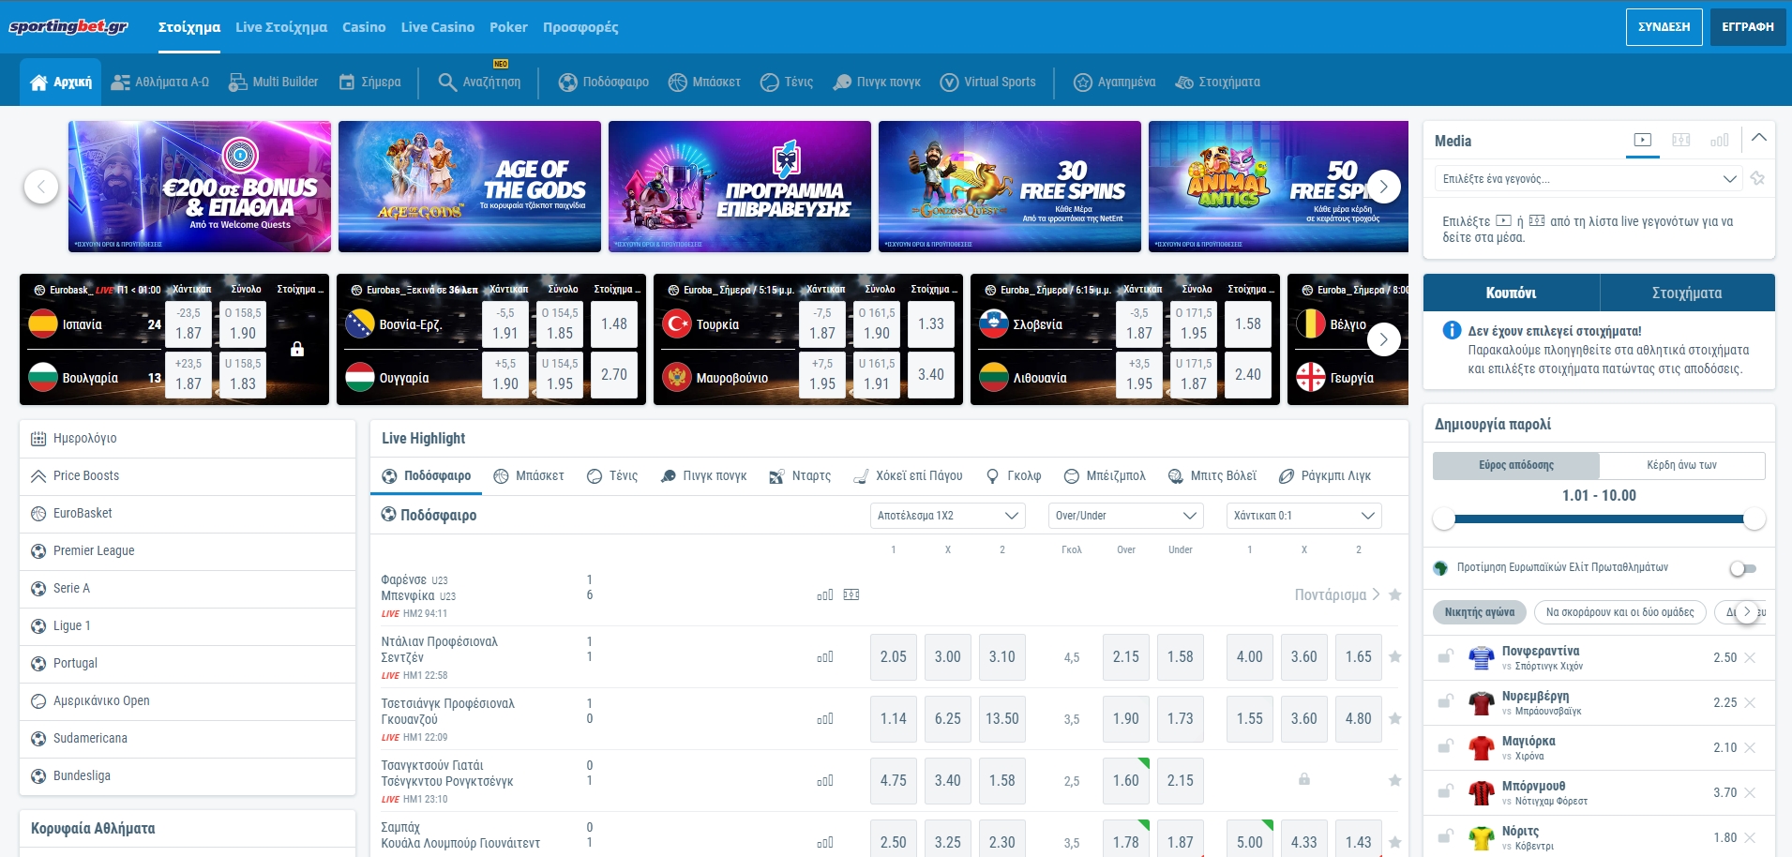Favorite the Φαρένσε U23 match star
Image resolution: width=1792 pixels, height=857 pixels.
pyautogui.click(x=1395, y=595)
